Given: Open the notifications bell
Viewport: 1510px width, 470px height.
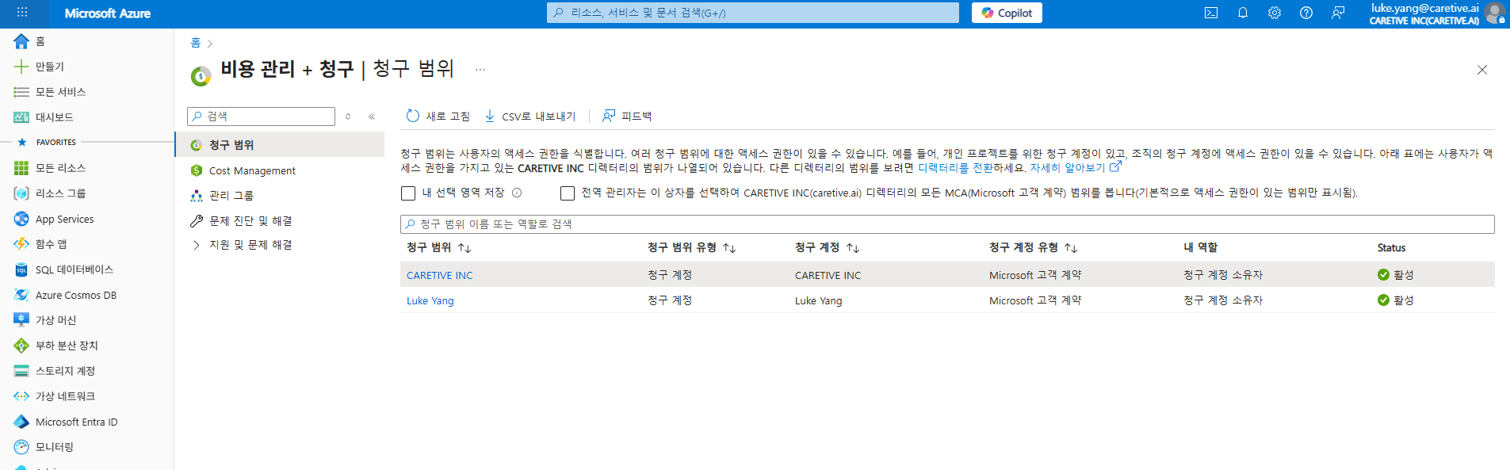Looking at the screenshot, I should 1243,13.
